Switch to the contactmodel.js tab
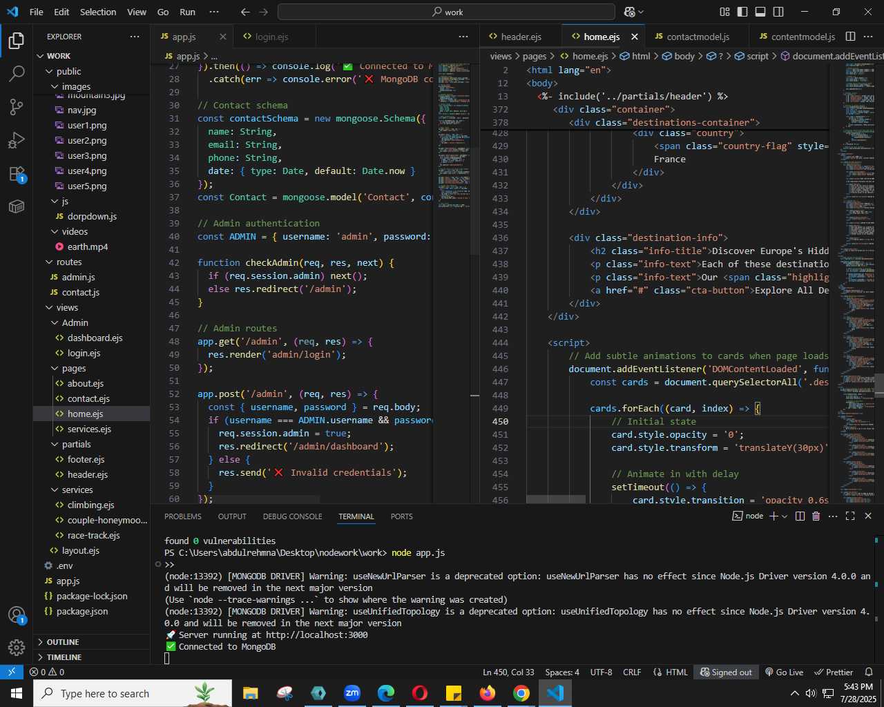Image resolution: width=884 pixels, height=707 pixels. 698,37
